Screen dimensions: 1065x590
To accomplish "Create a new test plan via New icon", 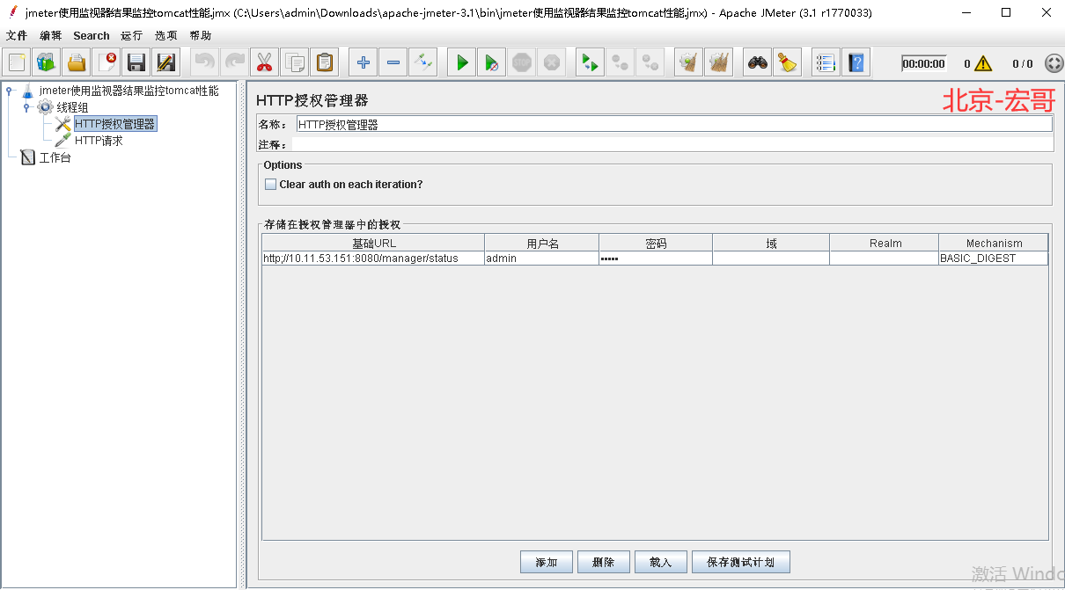I will click(17, 62).
